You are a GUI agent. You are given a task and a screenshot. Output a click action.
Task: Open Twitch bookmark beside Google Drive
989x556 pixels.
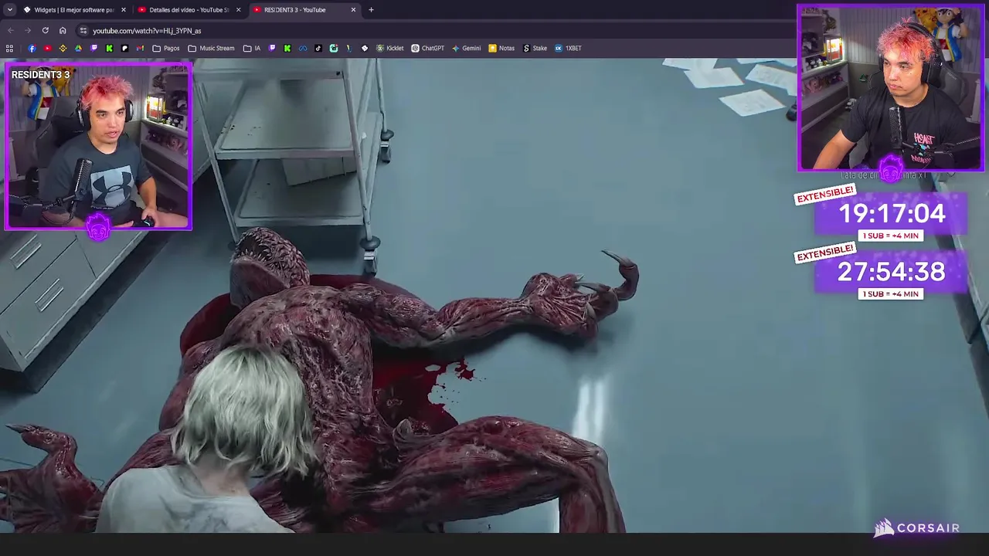pos(93,48)
